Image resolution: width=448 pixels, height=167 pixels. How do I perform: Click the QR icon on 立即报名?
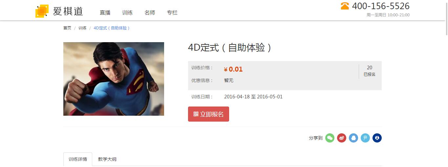(196, 114)
